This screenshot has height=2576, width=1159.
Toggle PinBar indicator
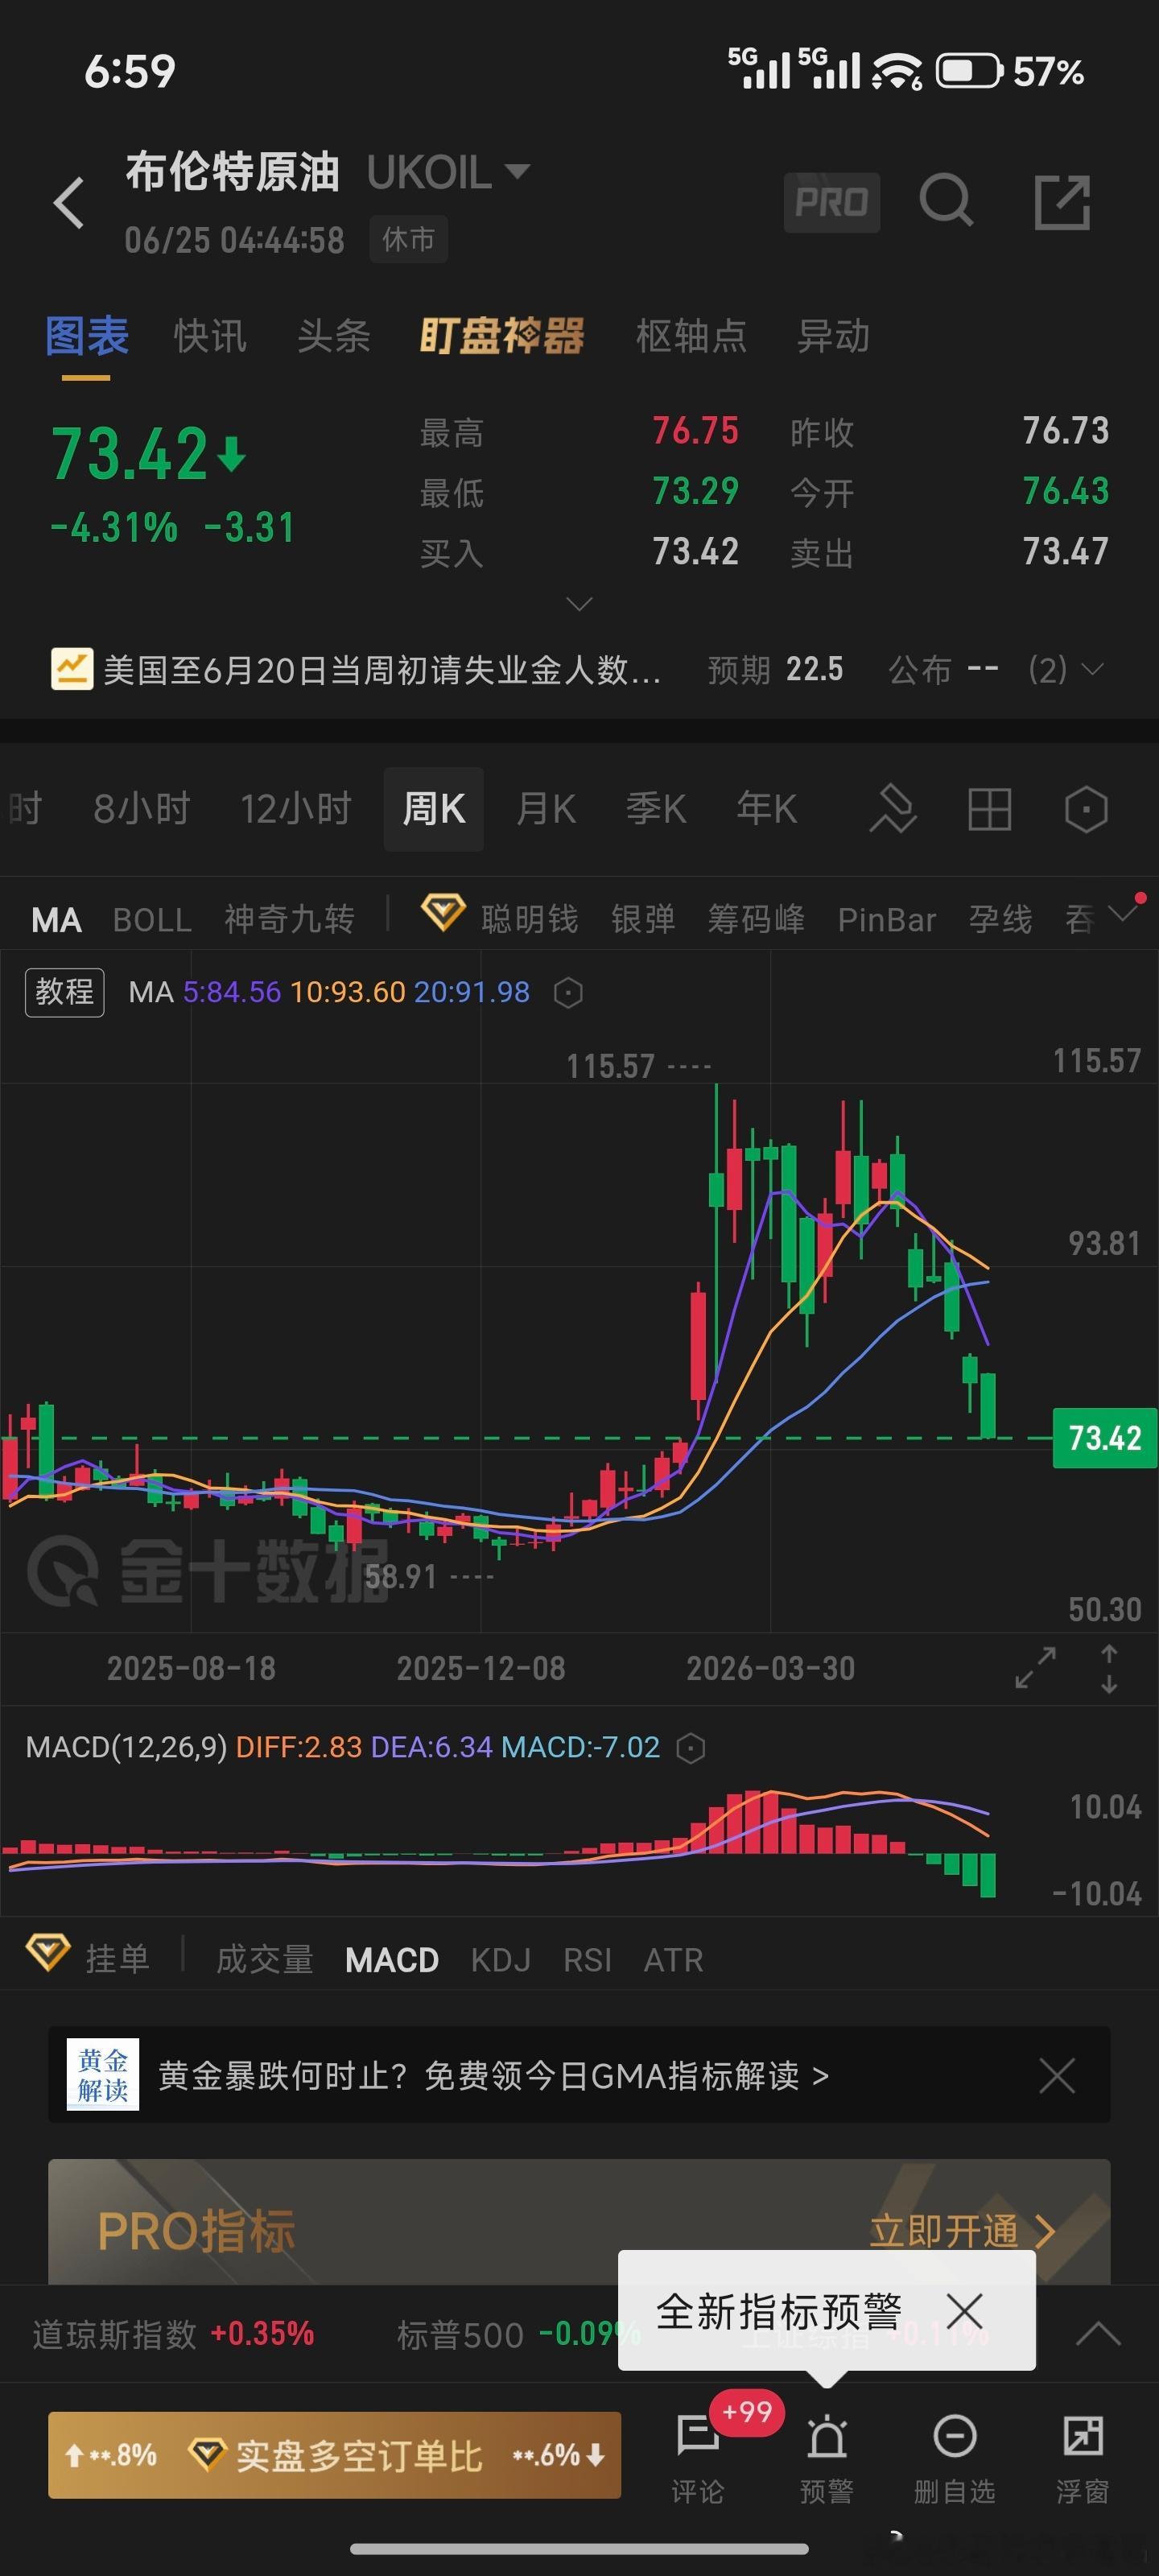click(887, 920)
